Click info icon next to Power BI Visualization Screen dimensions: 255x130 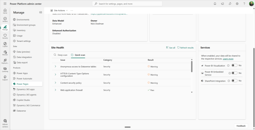[228, 66]
